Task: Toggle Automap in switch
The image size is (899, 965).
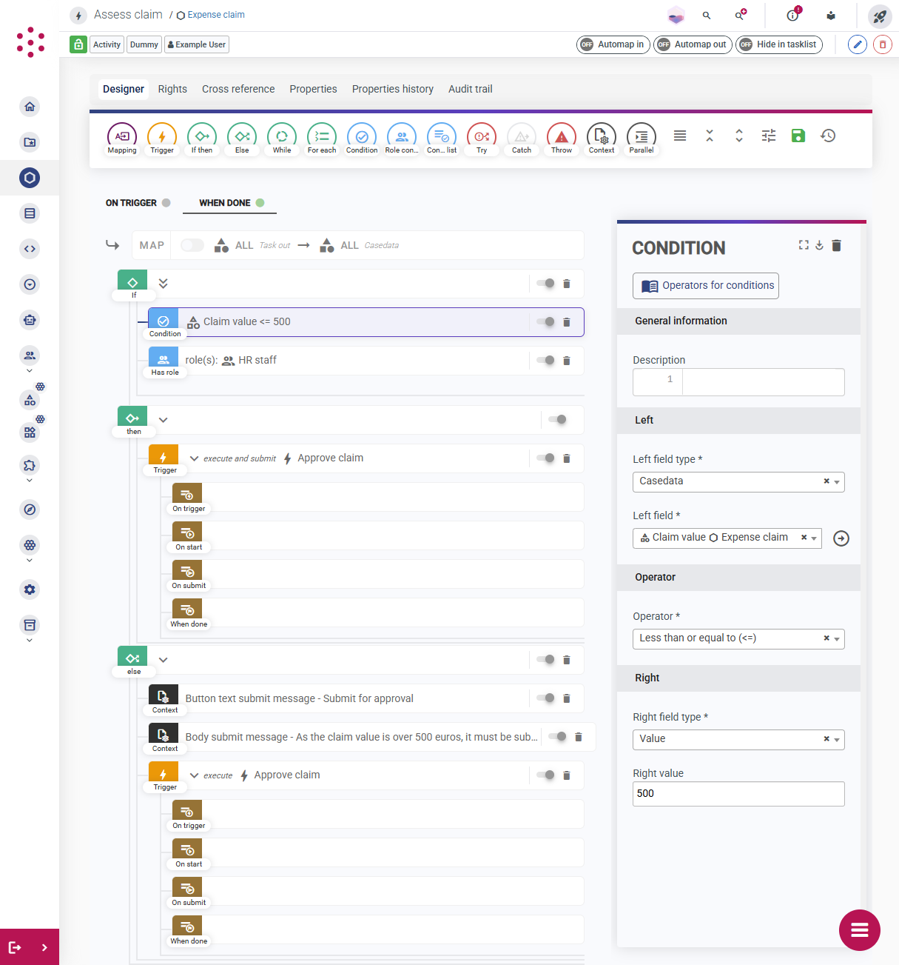Action: [x=613, y=44]
